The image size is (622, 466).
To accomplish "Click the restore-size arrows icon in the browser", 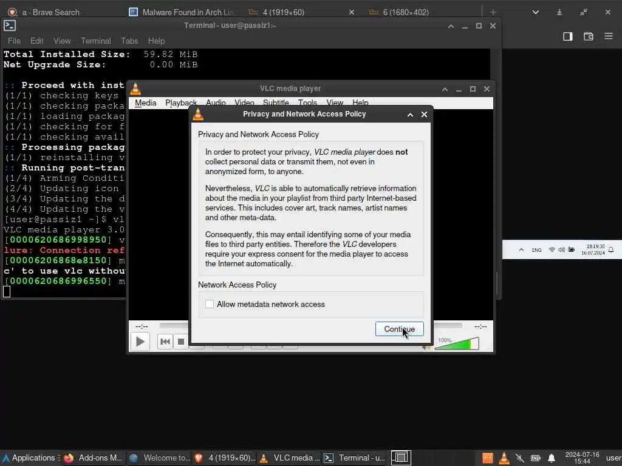I will pos(584,12).
